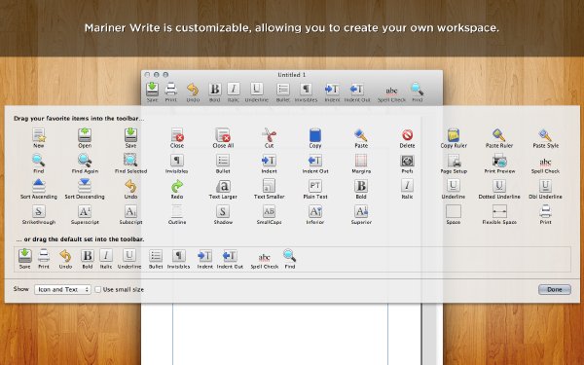The width and height of the screenshot is (584, 365).
Task: Select the Flexible Space item
Action: coord(499,211)
